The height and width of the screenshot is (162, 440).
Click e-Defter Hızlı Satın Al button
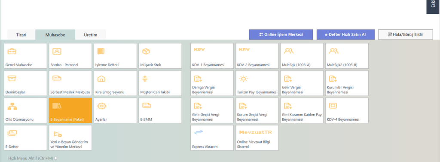[345, 34]
